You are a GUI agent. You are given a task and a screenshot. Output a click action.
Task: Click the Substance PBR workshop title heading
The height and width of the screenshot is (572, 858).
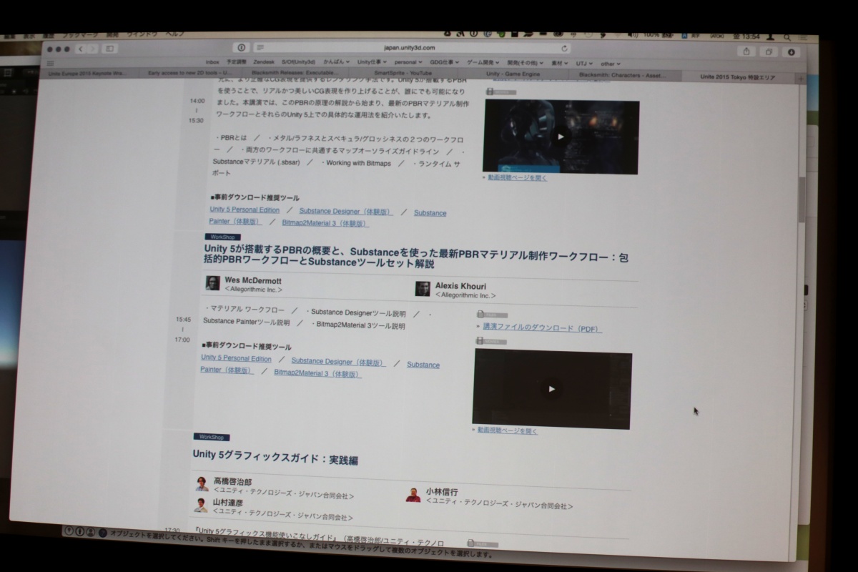point(417,258)
